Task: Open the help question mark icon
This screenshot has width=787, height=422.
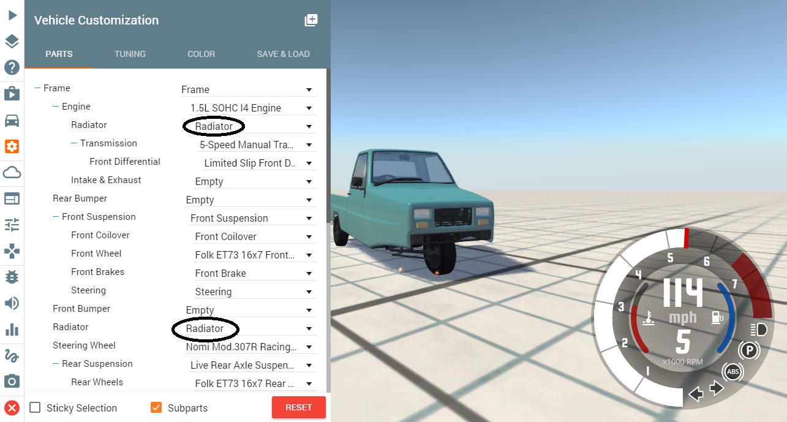Action: point(12,67)
